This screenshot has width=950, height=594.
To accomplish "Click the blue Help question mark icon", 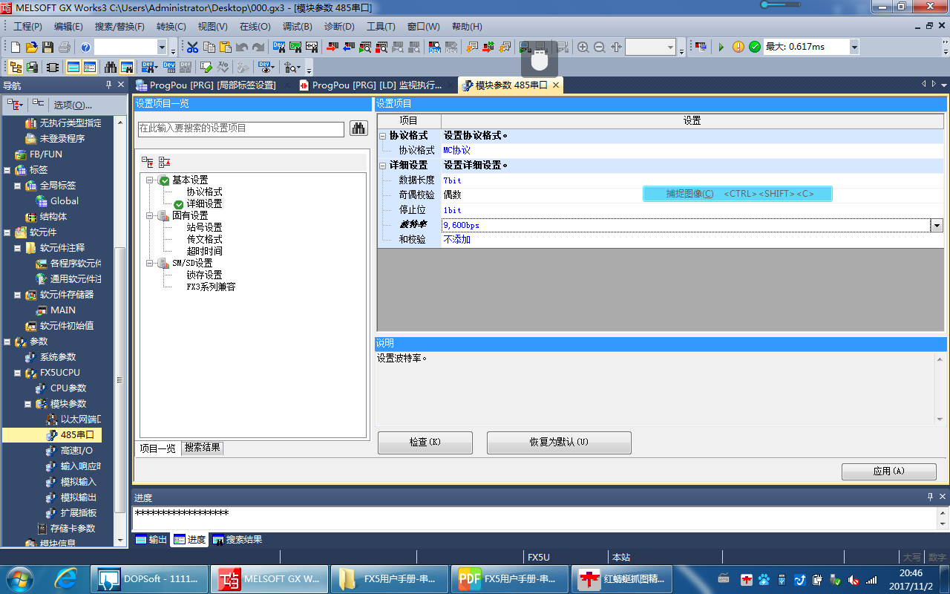I will [85, 47].
